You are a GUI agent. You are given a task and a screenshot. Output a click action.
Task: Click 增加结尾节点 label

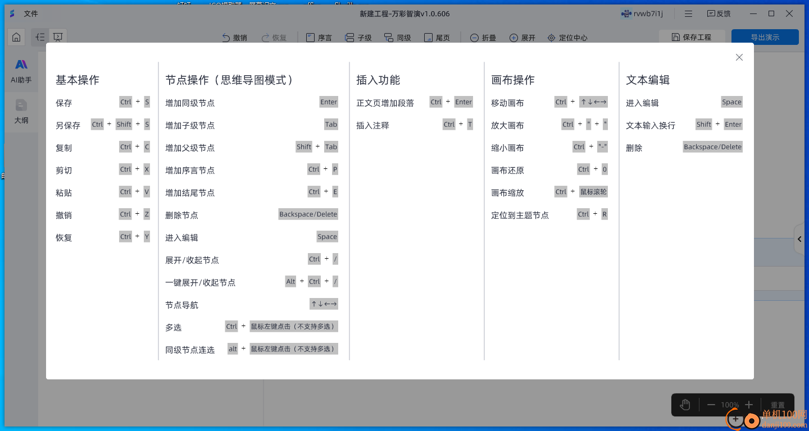tap(190, 192)
